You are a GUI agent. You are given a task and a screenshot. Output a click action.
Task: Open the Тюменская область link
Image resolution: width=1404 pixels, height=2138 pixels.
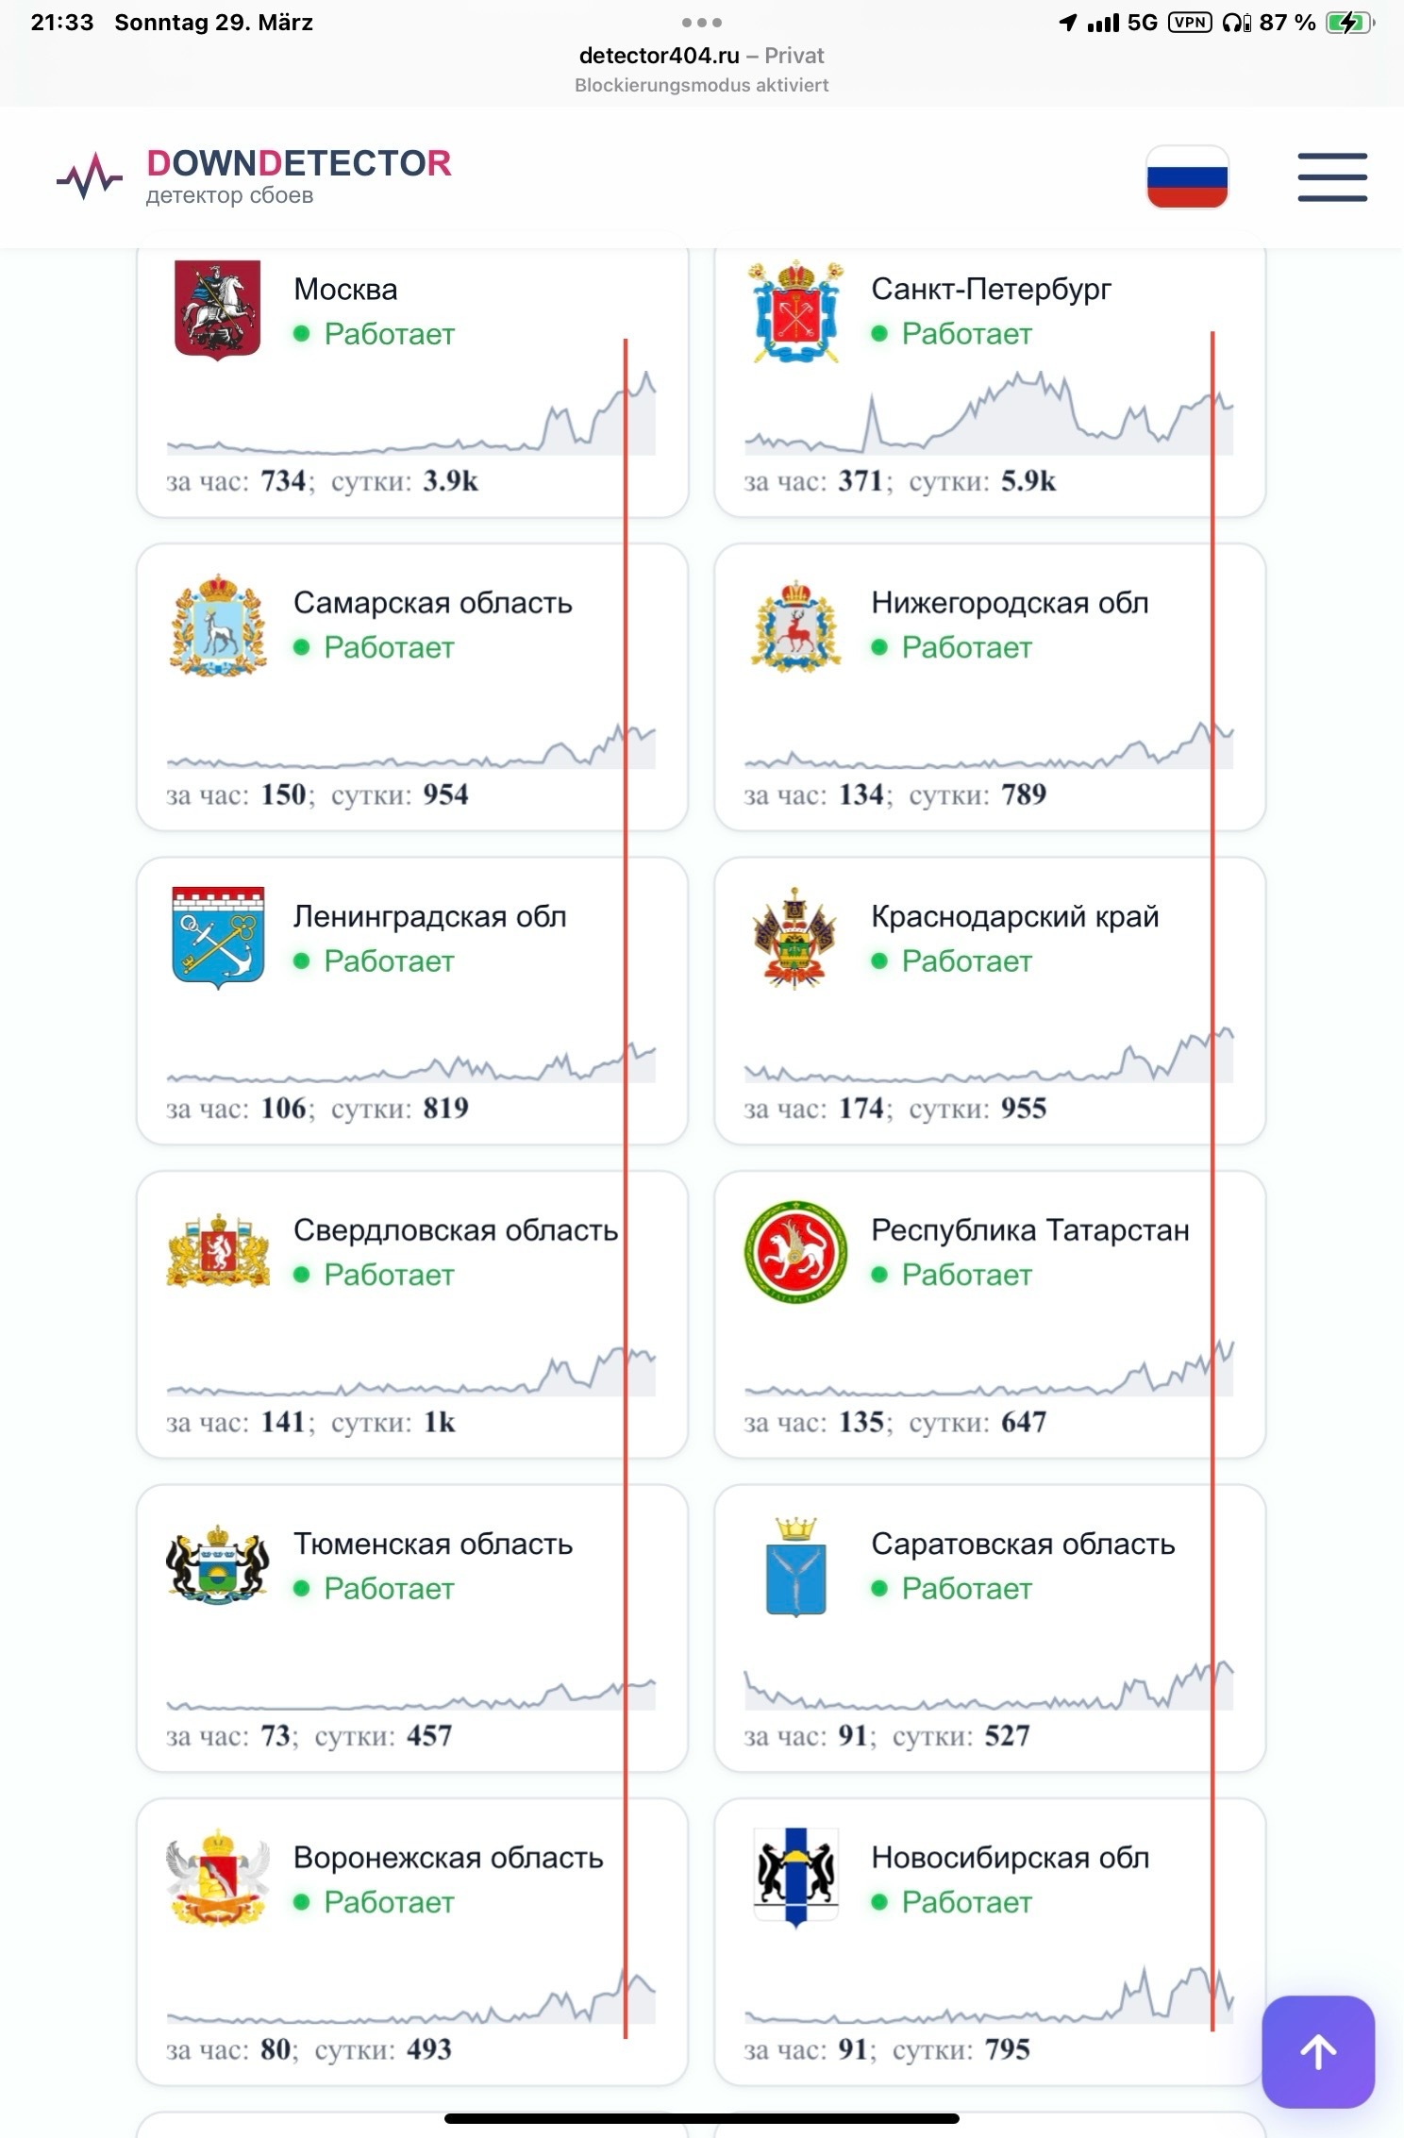click(433, 1544)
